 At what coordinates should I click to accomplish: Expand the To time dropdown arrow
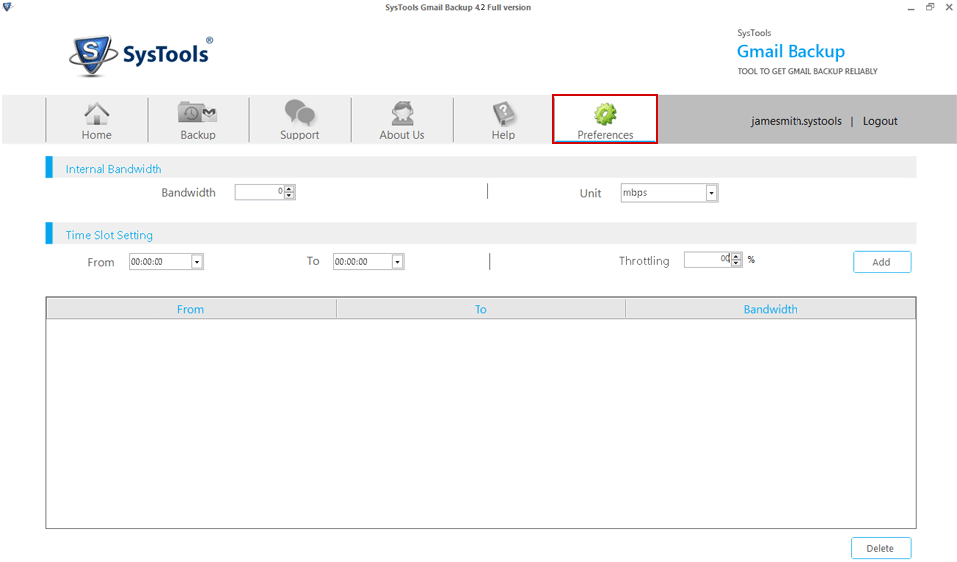coord(398,262)
